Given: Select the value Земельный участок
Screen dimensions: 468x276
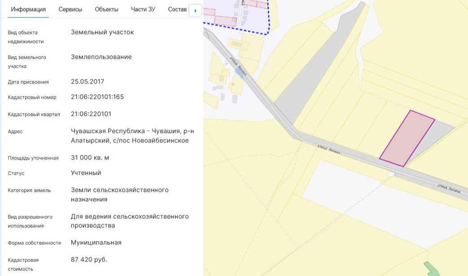Looking at the screenshot, I should [102, 32].
